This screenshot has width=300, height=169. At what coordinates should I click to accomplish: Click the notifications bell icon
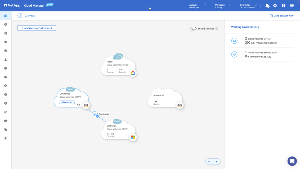(267, 6)
